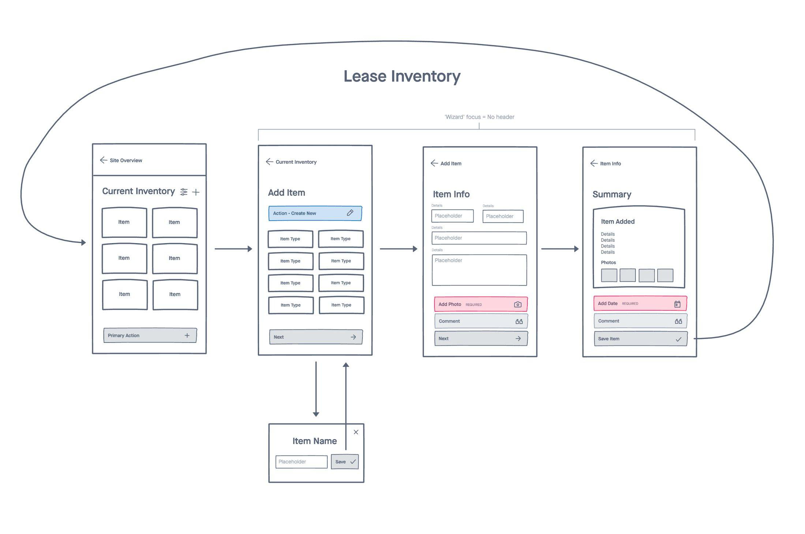Open the filter sliders icon by Current Inventory
The image size is (805, 534).
pos(184,192)
